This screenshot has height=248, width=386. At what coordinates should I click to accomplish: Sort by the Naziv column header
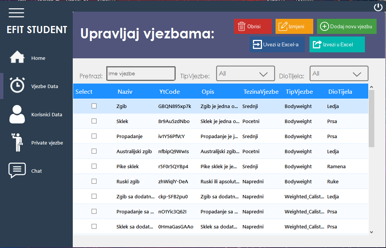(125, 92)
